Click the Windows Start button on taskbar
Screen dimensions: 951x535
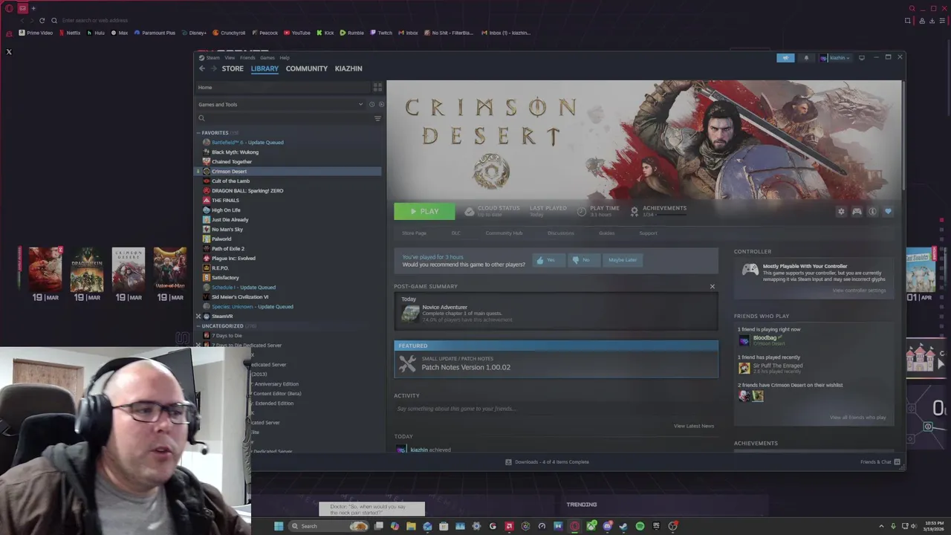pos(279,526)
